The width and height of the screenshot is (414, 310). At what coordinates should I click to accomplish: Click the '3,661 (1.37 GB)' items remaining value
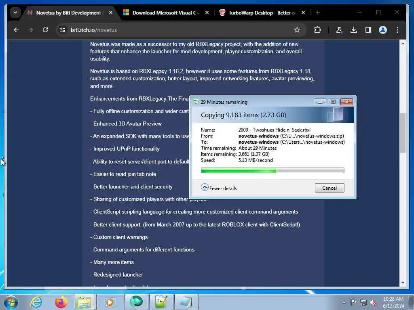click(x=254, y=154)
